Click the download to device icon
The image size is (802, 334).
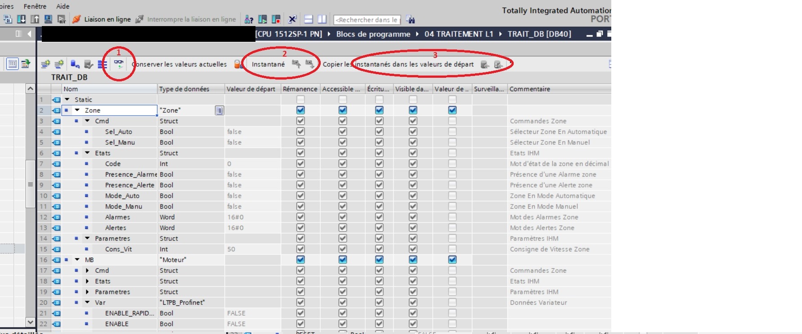pyautogui.click(x=21, y=19)
